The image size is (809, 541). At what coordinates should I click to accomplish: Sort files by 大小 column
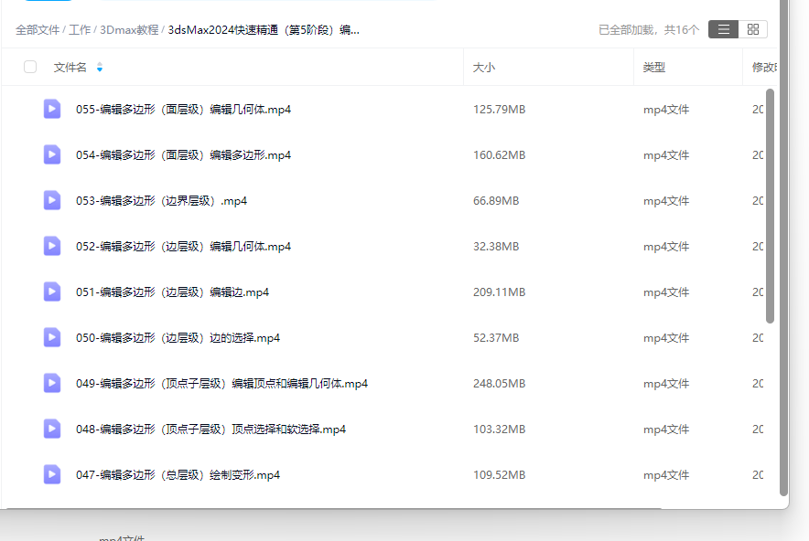click(484, 68)
